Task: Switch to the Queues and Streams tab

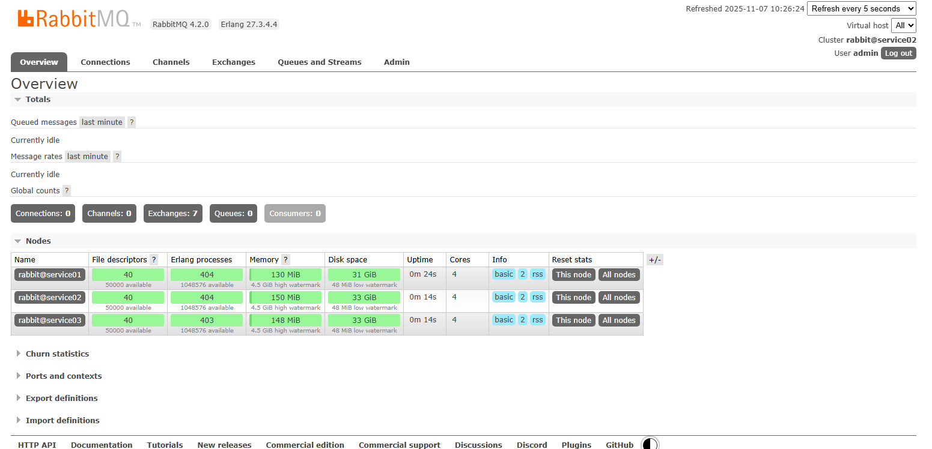Action: click(319, 62)
